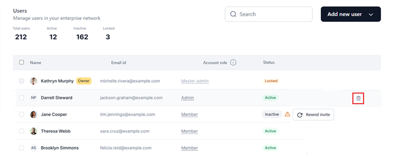394x159 pixels.
Task: Click the trash delete icon for Darrell Steward
Action: [x=358, y=98]
